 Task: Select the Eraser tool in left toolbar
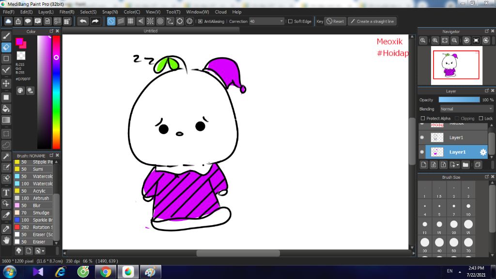[6, 47]
